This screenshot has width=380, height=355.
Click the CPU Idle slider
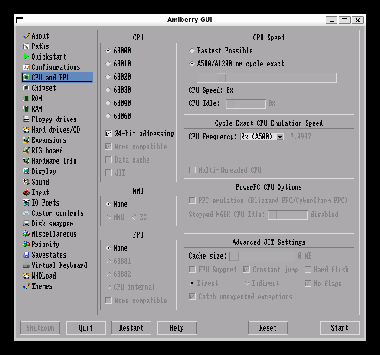pyautogui.click(x=246, y=104)
